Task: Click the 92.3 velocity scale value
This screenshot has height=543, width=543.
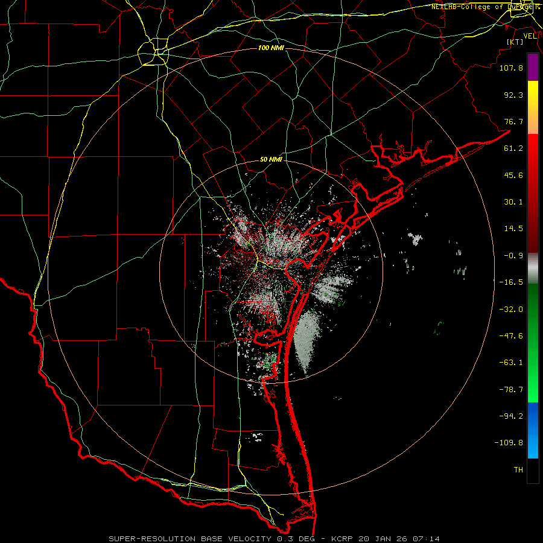Action: [x=513, y=95]
